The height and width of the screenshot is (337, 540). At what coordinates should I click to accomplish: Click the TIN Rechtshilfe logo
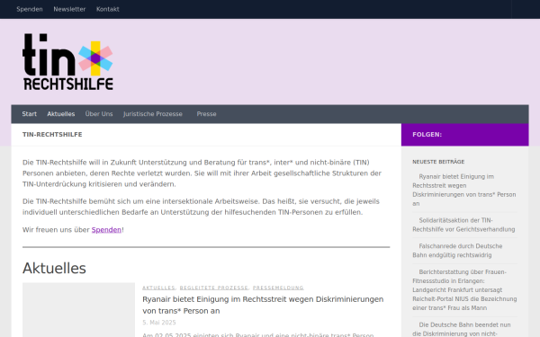click(x=67, y=62)
